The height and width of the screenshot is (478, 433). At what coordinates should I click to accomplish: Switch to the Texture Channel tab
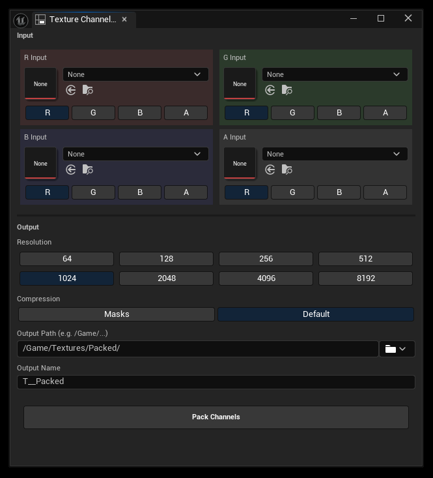[83, 20]
